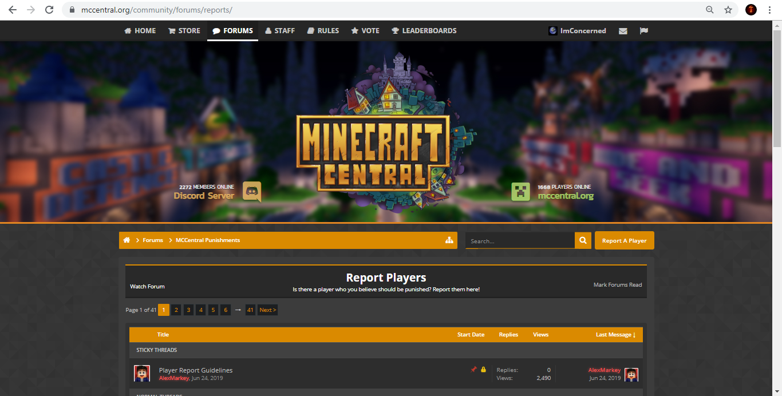
Task: Open the Chrome three-dot menu
Action: coord(769,10)
